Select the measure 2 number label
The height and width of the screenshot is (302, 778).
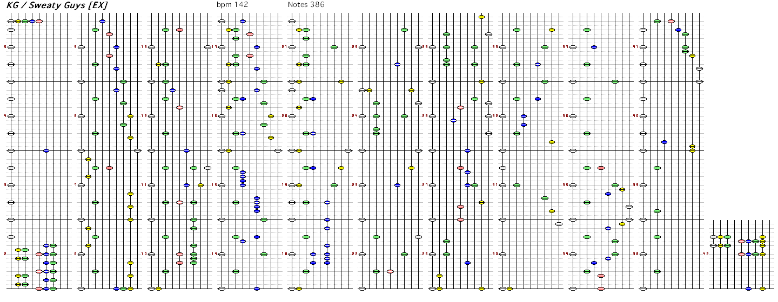point(5,254)
